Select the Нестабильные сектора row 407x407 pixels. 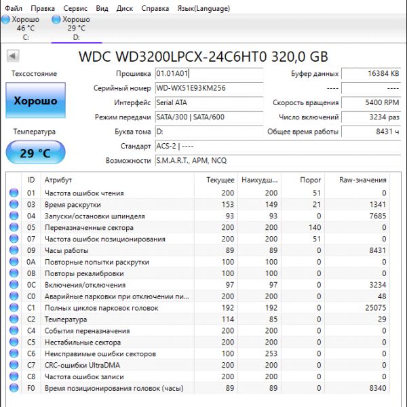(198, 342)
